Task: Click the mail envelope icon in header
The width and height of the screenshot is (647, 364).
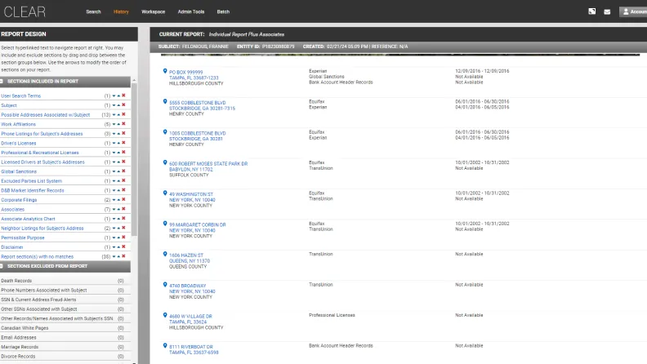Action: [x=607, y=11]
